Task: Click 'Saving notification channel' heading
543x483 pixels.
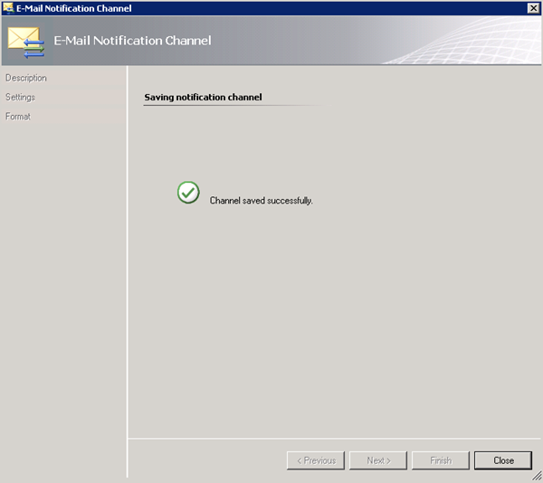Action: 203,97
